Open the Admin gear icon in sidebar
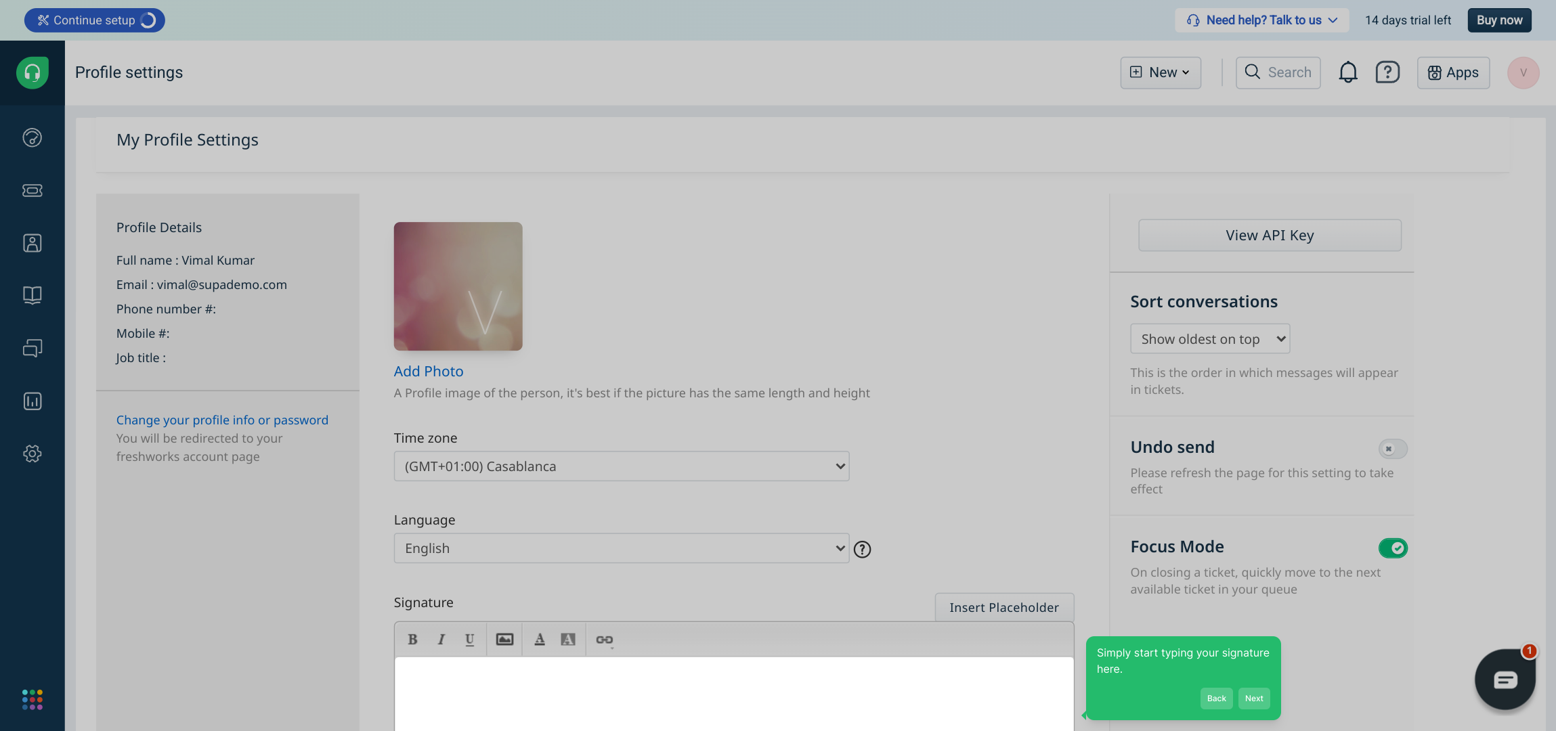This screenshot has width=1556, height=731. tap(32, 453)
